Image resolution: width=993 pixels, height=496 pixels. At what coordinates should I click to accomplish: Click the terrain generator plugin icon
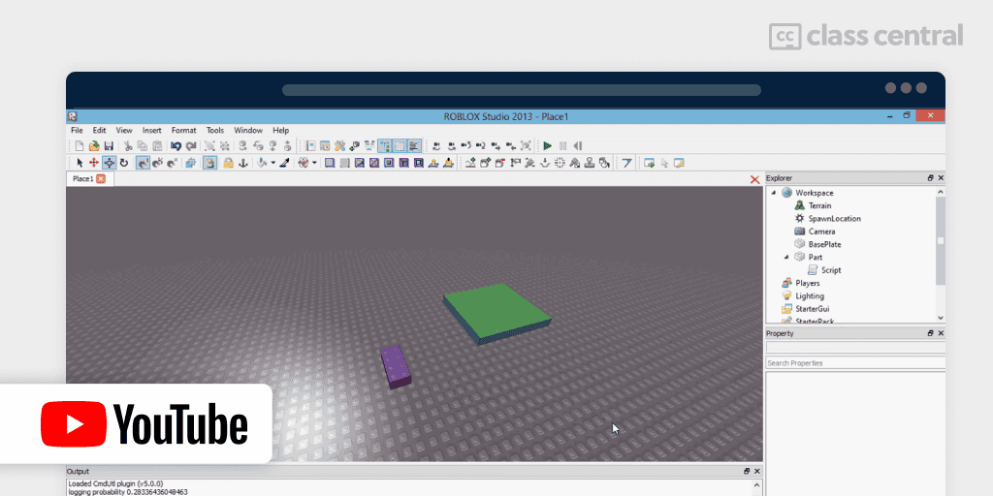[470, 163]
